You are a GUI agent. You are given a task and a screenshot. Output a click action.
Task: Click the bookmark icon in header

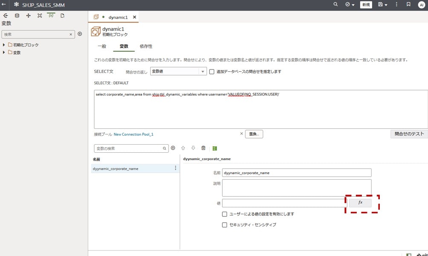[x=408, y=4]
